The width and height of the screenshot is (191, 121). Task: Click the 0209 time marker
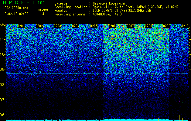click(167, 26)
